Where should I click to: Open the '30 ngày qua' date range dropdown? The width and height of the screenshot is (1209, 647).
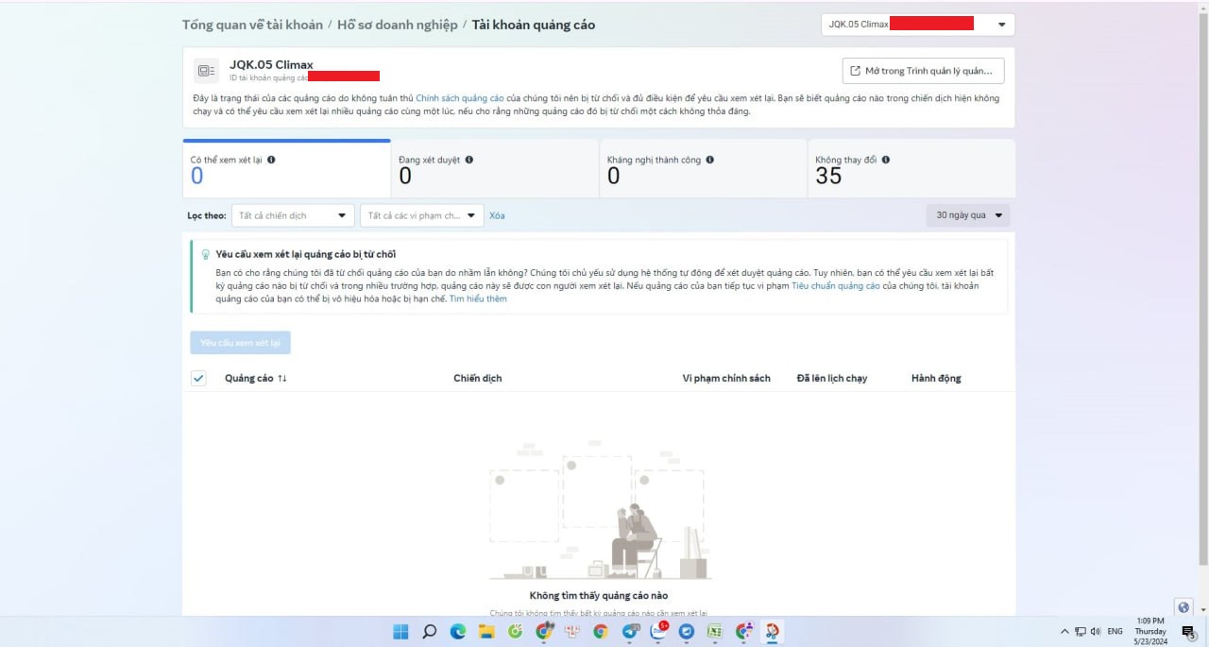pos(968,215)
